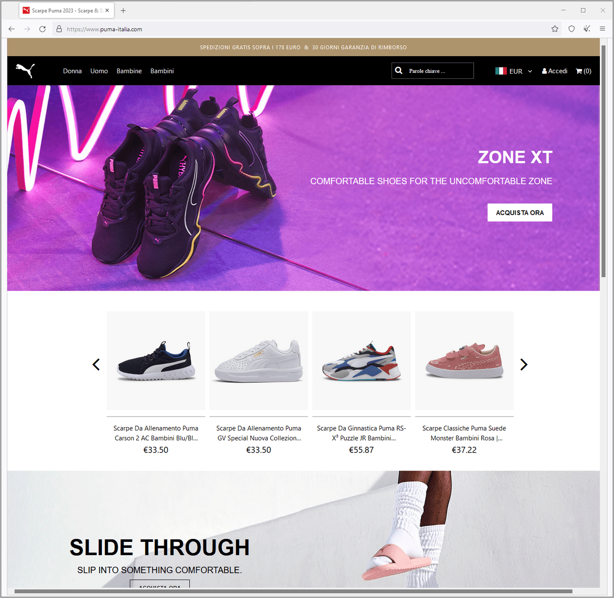Click the vertical page scrollbar

click(603, 161)
